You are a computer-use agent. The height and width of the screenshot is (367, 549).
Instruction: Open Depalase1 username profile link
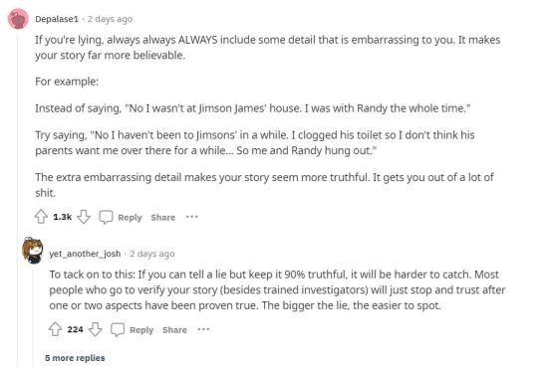[x=57, y=19]
